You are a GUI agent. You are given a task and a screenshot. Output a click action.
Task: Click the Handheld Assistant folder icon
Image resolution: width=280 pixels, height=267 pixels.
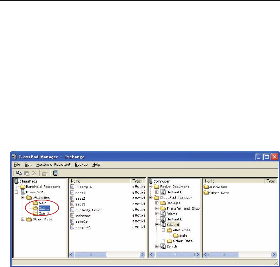[22, 187]
